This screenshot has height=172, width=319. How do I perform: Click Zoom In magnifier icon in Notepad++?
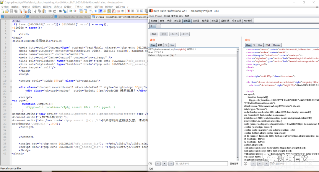pos(70,11)
